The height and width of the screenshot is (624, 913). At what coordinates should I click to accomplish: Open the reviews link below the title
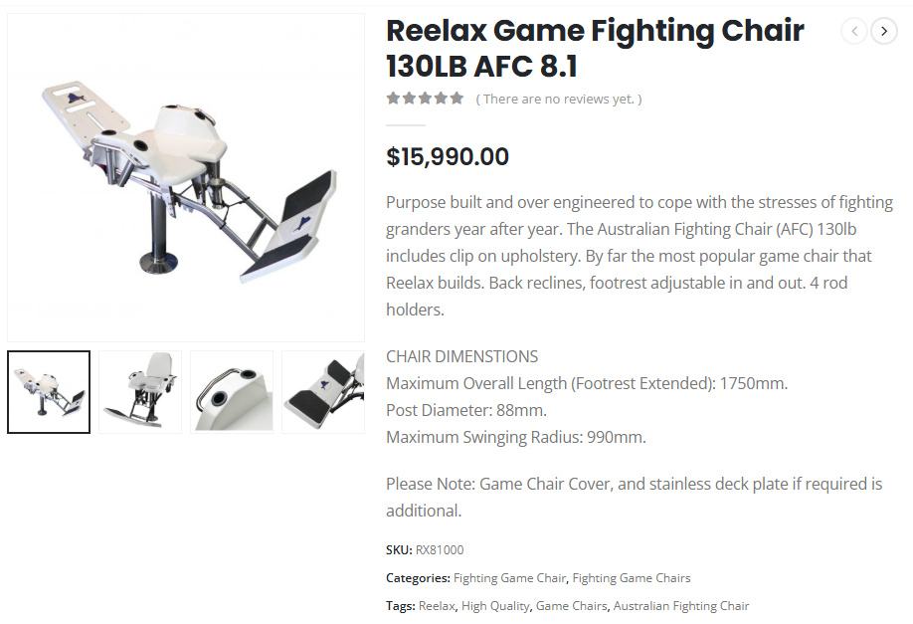(x=559, y=99)
